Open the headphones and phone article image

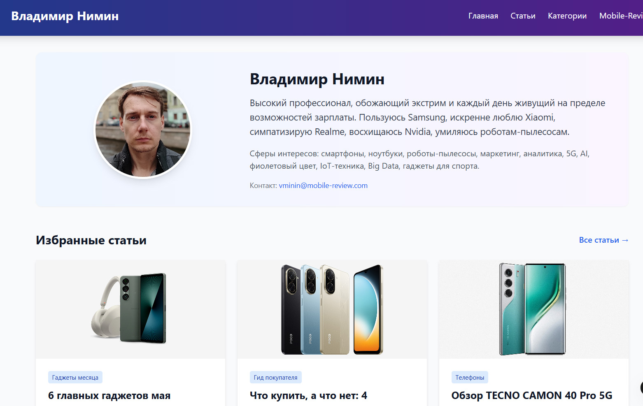130,309
